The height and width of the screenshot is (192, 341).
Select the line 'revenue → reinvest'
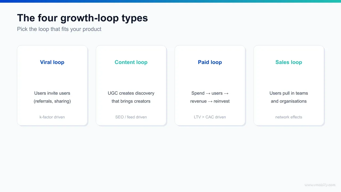210,101
